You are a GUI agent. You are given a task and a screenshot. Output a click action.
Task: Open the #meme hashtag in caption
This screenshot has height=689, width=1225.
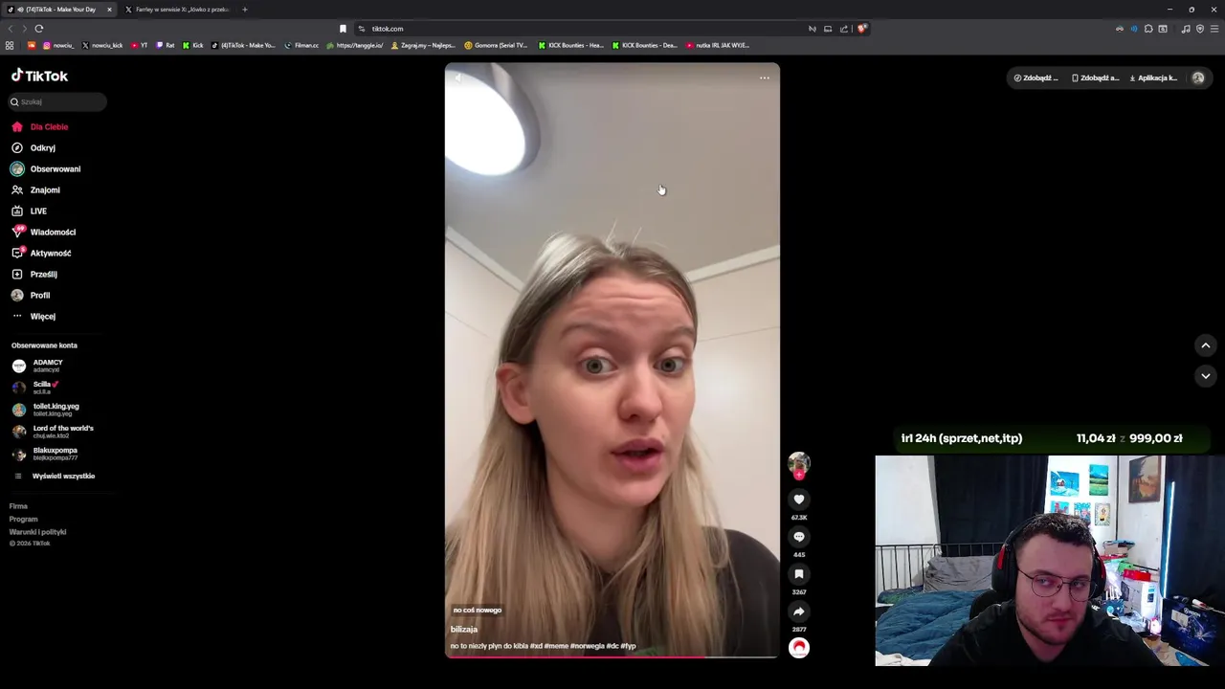click(556, 646)
